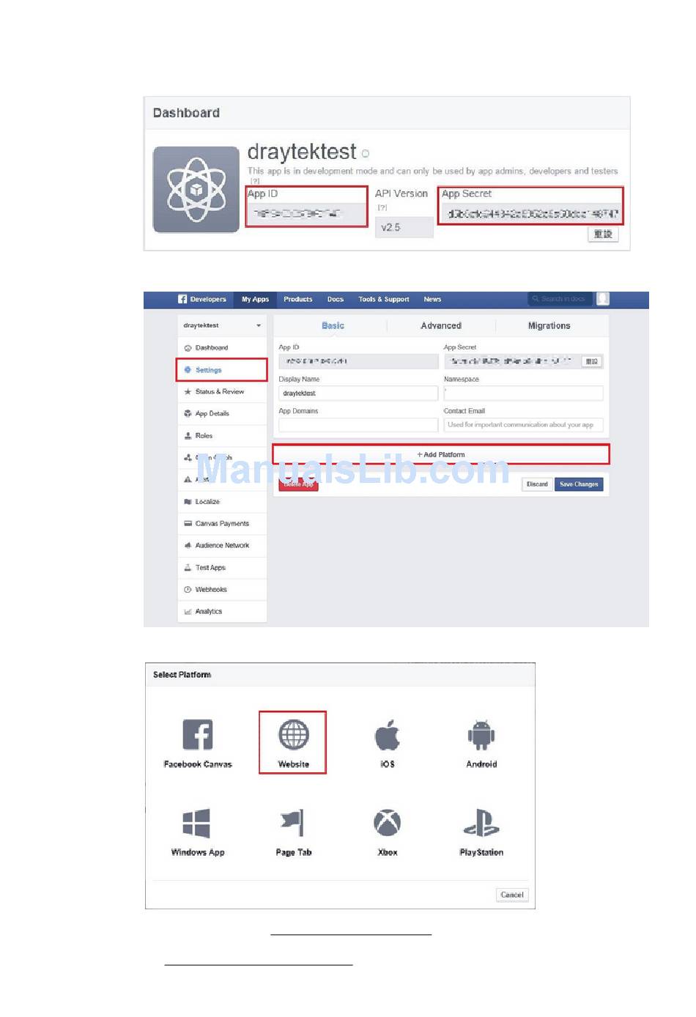The width and height of the screenshot is (696, 1017).
Task: Open Analytics in the sidebar
Action: [209, 612]
